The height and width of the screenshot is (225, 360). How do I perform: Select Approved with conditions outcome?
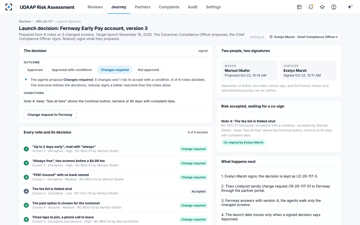coord(72,70)
